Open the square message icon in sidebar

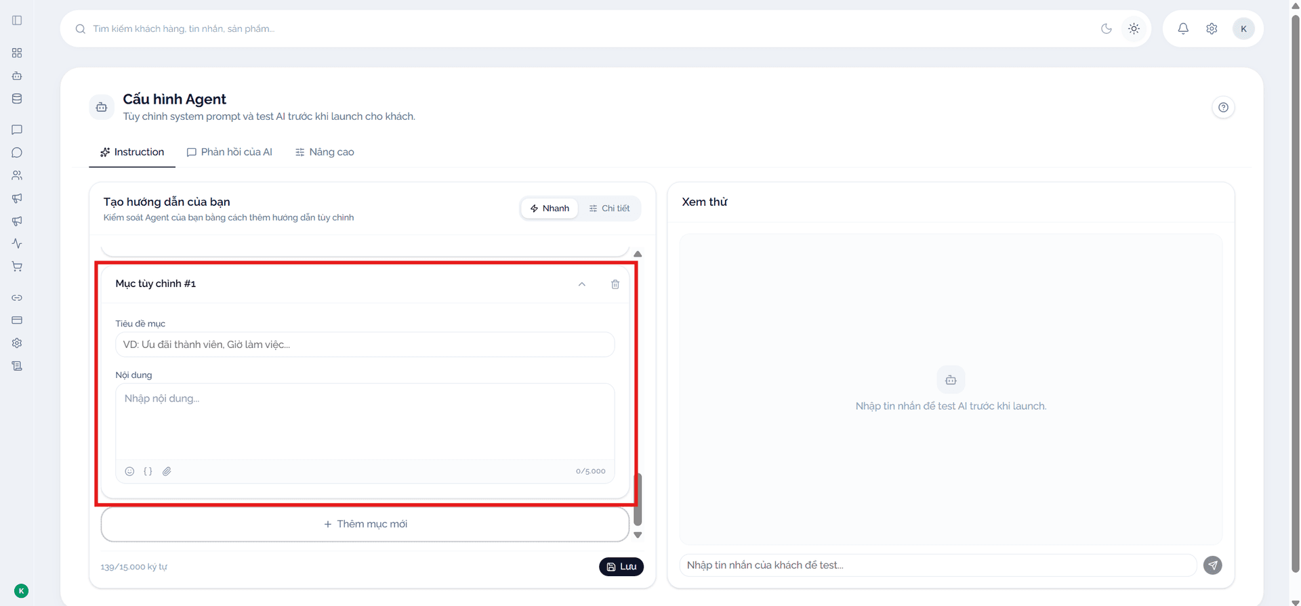pos(17,130)
